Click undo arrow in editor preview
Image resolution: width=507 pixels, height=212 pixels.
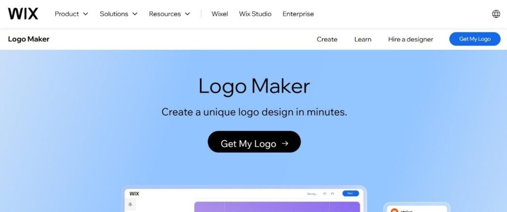(x=325, y=194)
